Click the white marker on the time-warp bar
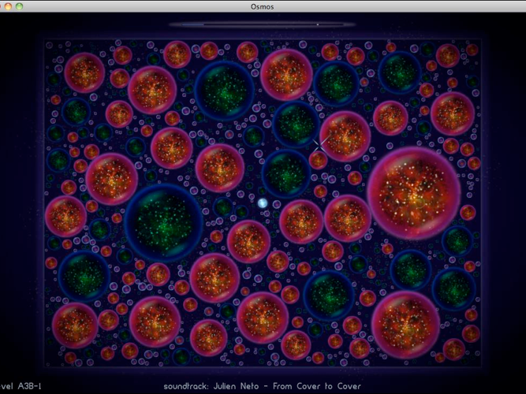526x394 pixels. 318,24
